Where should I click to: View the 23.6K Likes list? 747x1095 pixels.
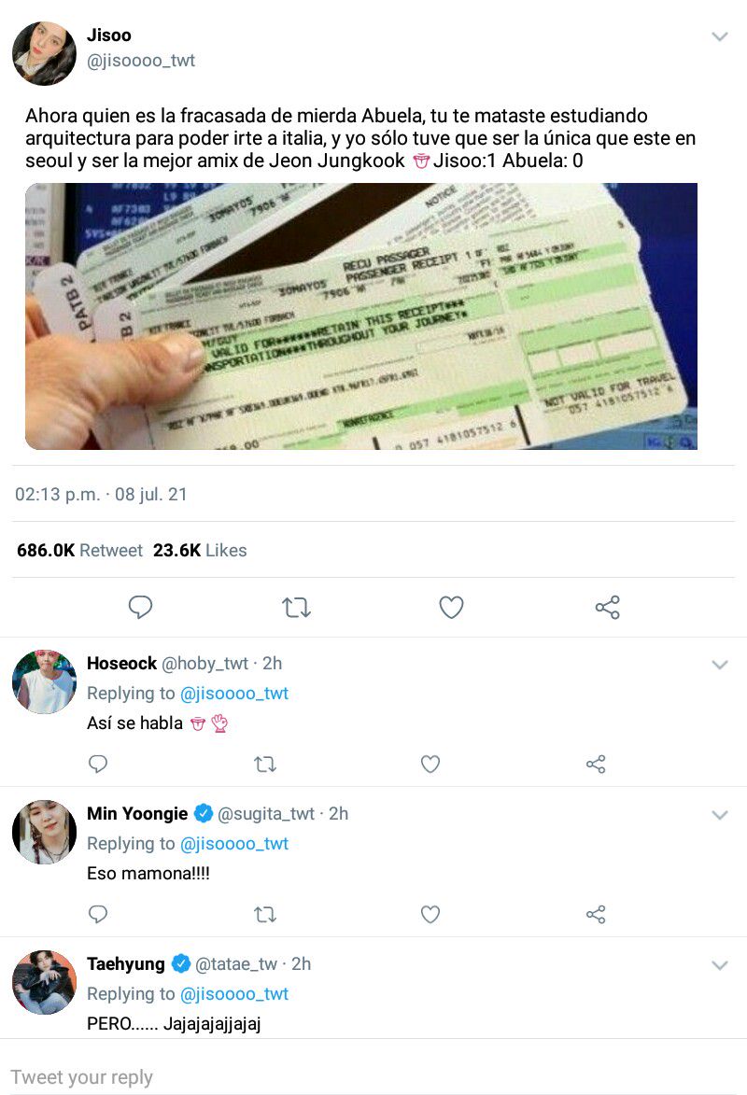click(200, 550)
